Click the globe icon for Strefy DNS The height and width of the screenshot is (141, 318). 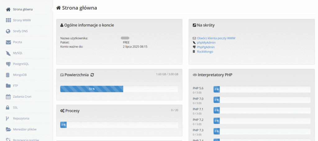click(8, 31)
